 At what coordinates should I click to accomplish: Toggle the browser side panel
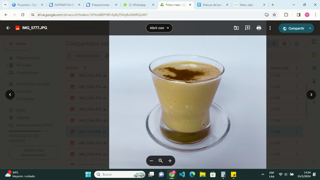tap(299, 15)
